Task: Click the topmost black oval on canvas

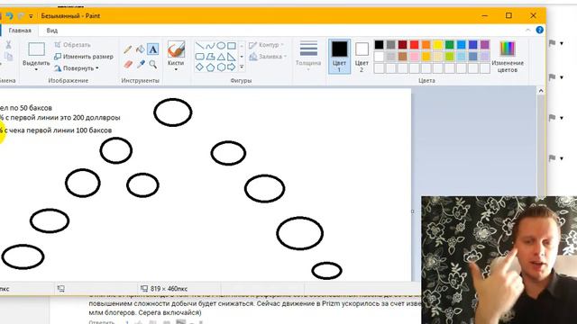Action: tap(173, 112)
